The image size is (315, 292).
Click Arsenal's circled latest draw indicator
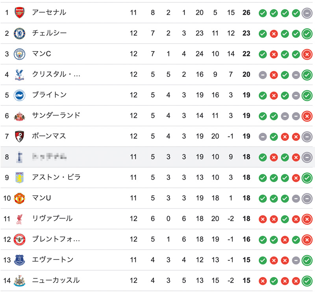point(307,13)
